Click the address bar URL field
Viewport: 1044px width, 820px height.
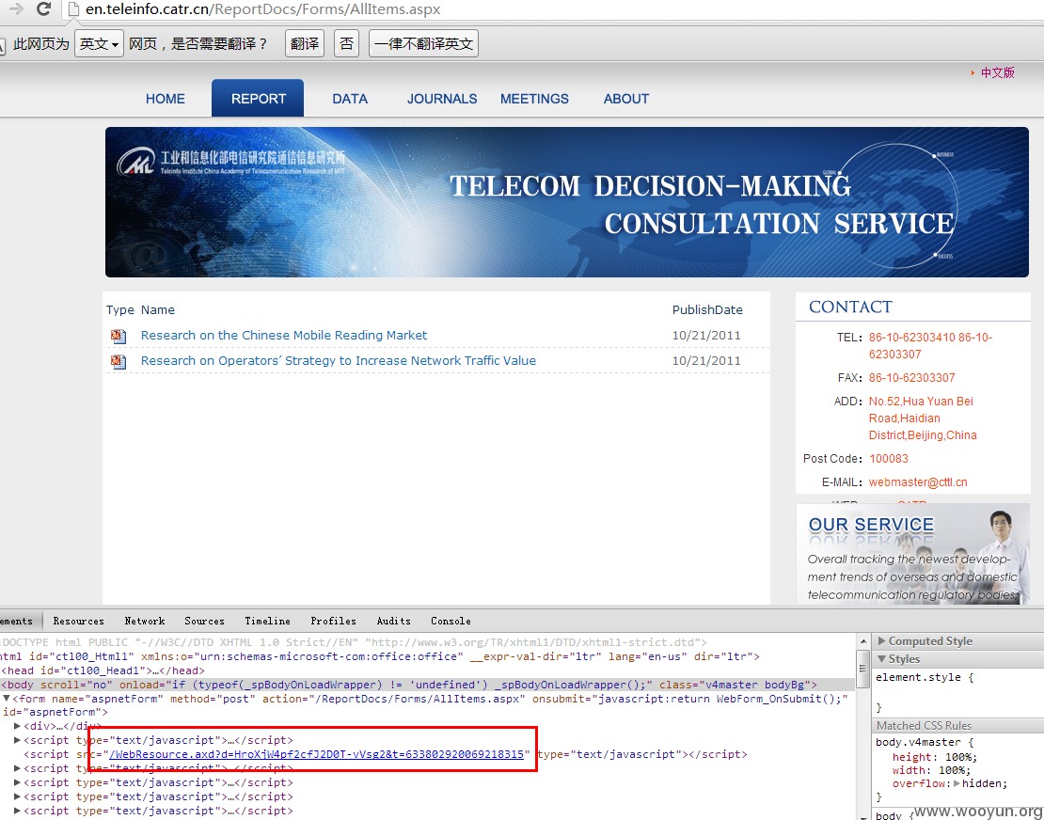[x=553, y=9]
